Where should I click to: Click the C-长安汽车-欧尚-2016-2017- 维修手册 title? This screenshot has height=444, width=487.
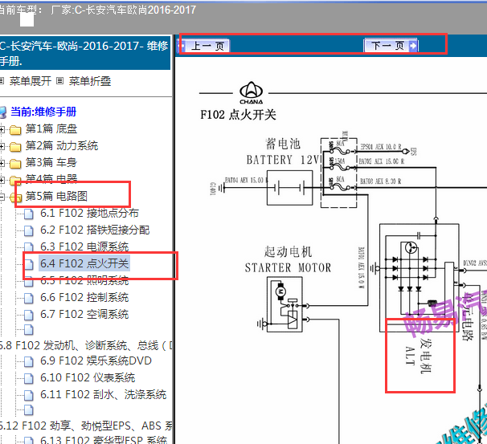click(84, 53)
